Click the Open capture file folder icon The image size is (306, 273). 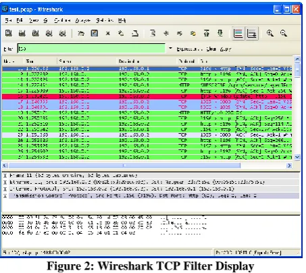(81, 33)
